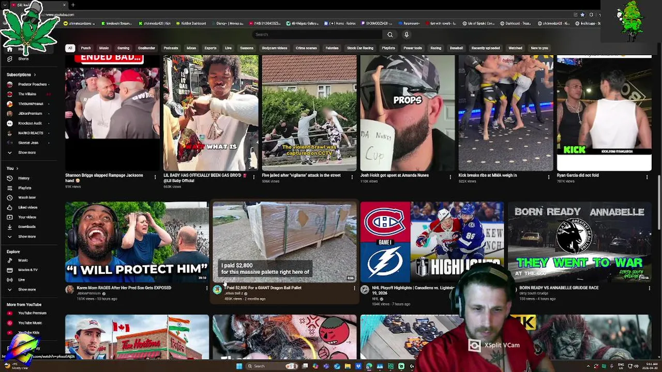
Task: Select the Crime scenes filter chip
Action: pyautogui.click(x=306, y=48)
